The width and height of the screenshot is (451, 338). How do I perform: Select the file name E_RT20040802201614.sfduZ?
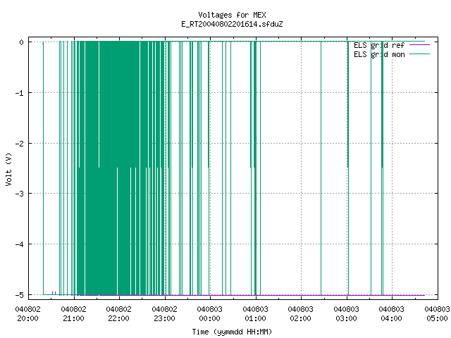pos(232,24)
